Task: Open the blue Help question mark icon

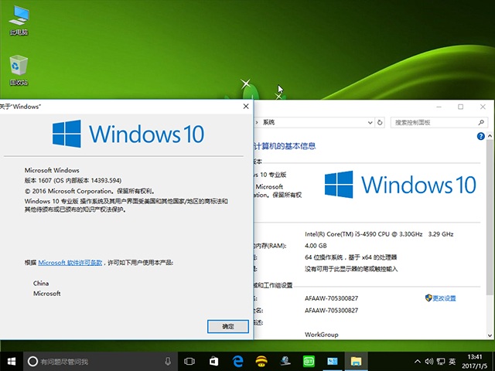Action: click(481, 135)
